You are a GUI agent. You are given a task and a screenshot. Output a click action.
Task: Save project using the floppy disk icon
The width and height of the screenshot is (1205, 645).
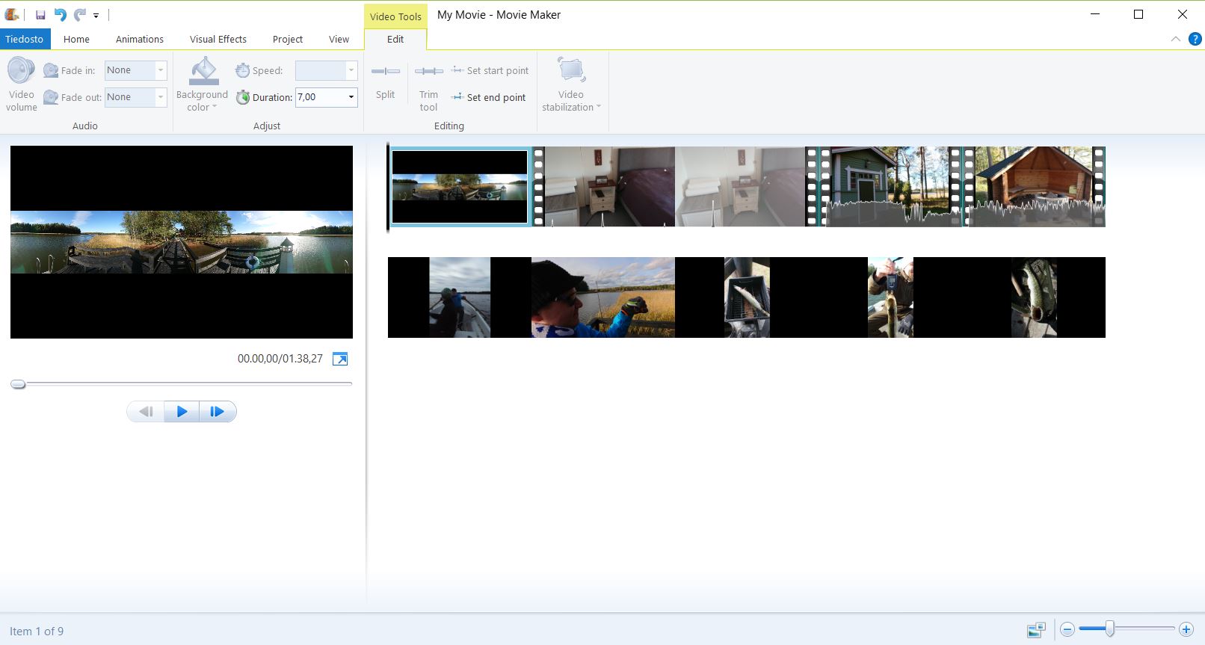40,15
